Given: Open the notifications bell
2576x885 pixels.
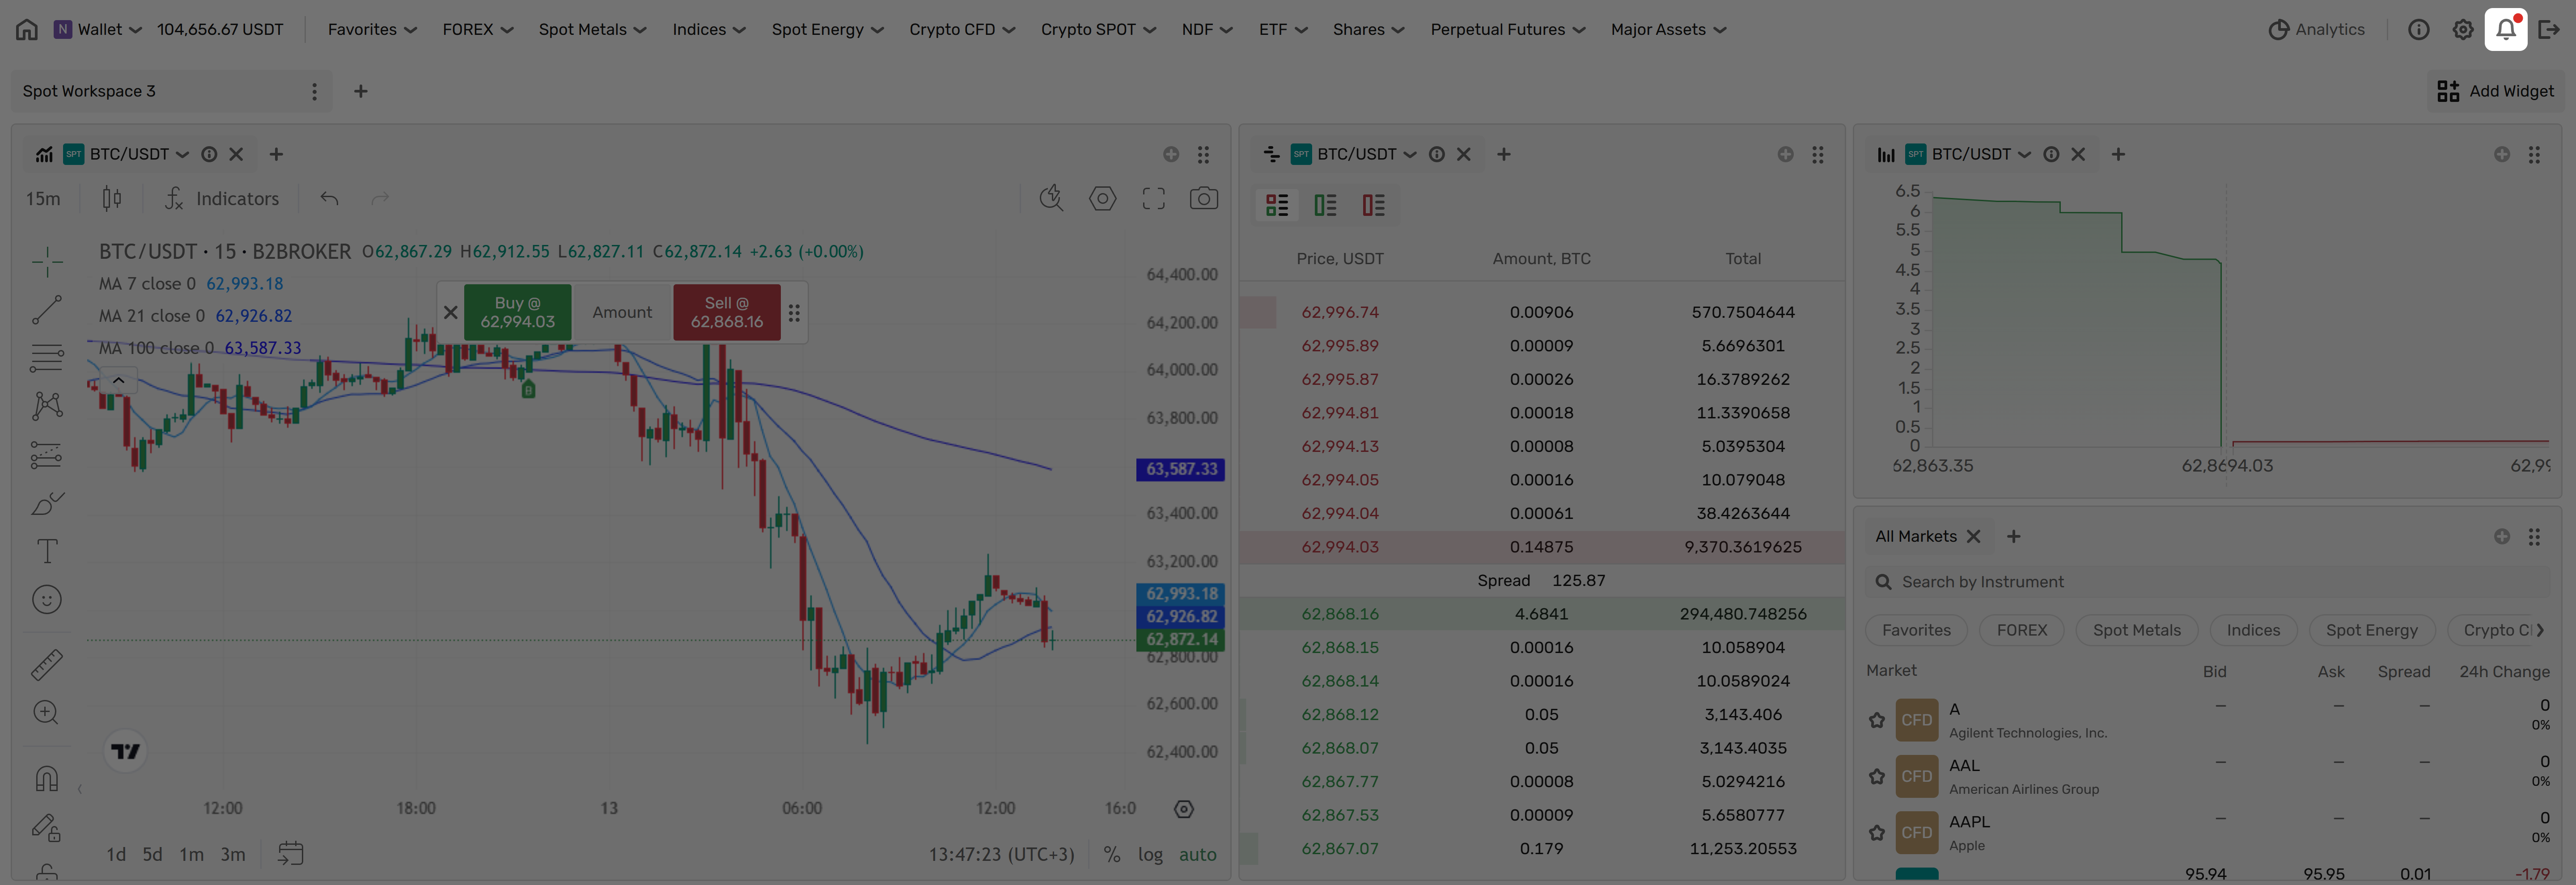Looking at the screenshot, I should [x=2506, y=30].
